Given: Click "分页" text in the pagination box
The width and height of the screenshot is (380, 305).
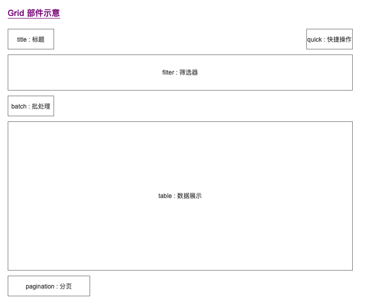Looking at the screenshot, I should coord(66,286).
